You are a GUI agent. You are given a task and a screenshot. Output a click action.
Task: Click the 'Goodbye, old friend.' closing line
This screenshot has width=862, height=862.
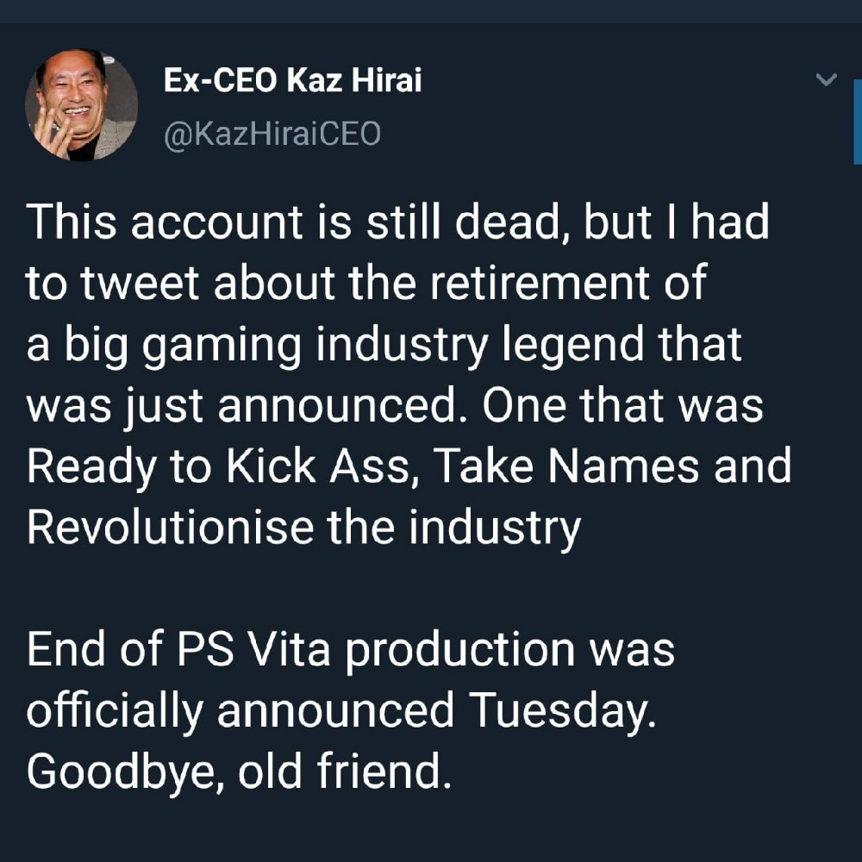(x=239, y=771)
